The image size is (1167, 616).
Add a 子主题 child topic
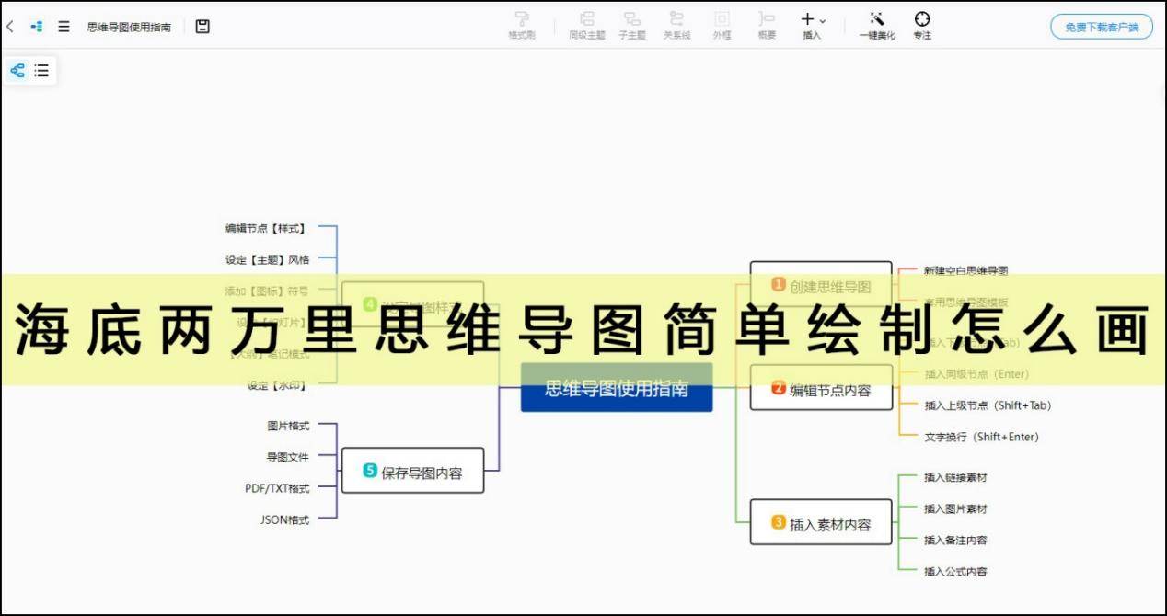click(x=631, y=26)
